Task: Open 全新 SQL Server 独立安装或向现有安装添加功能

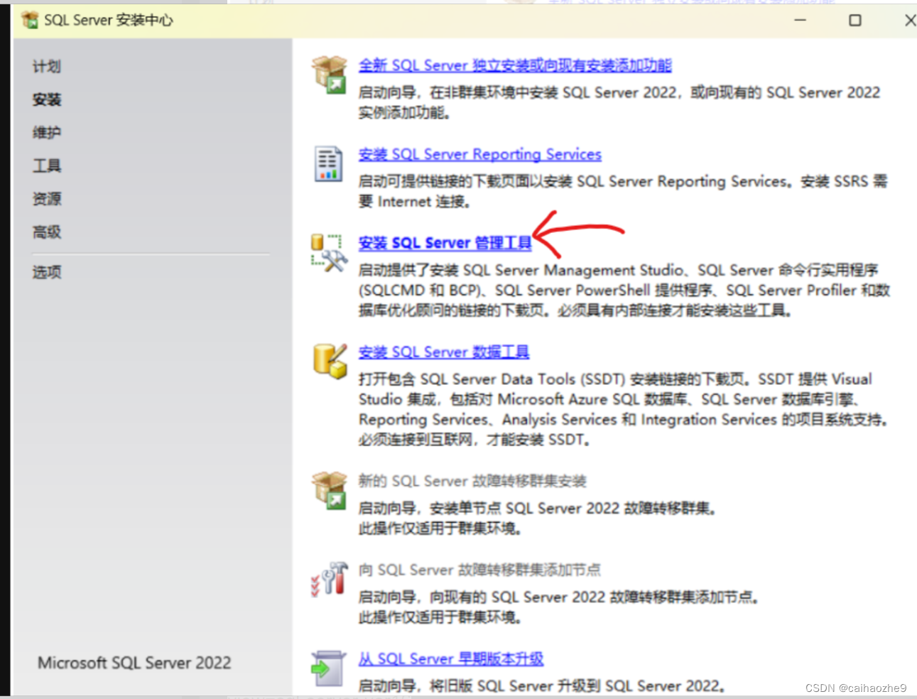Action: pyautogui.click(x=515, y=65)
